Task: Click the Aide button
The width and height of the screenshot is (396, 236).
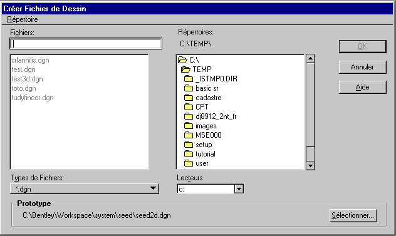Action: coord(362,88)
